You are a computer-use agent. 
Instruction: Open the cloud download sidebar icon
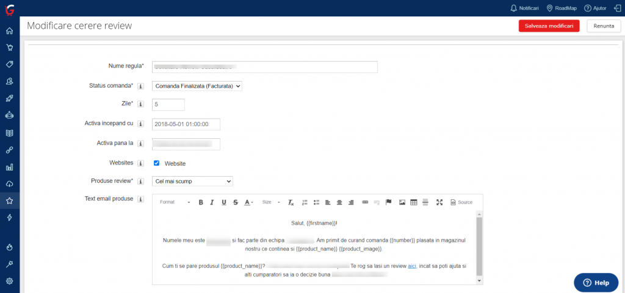(x=10, y=184)
